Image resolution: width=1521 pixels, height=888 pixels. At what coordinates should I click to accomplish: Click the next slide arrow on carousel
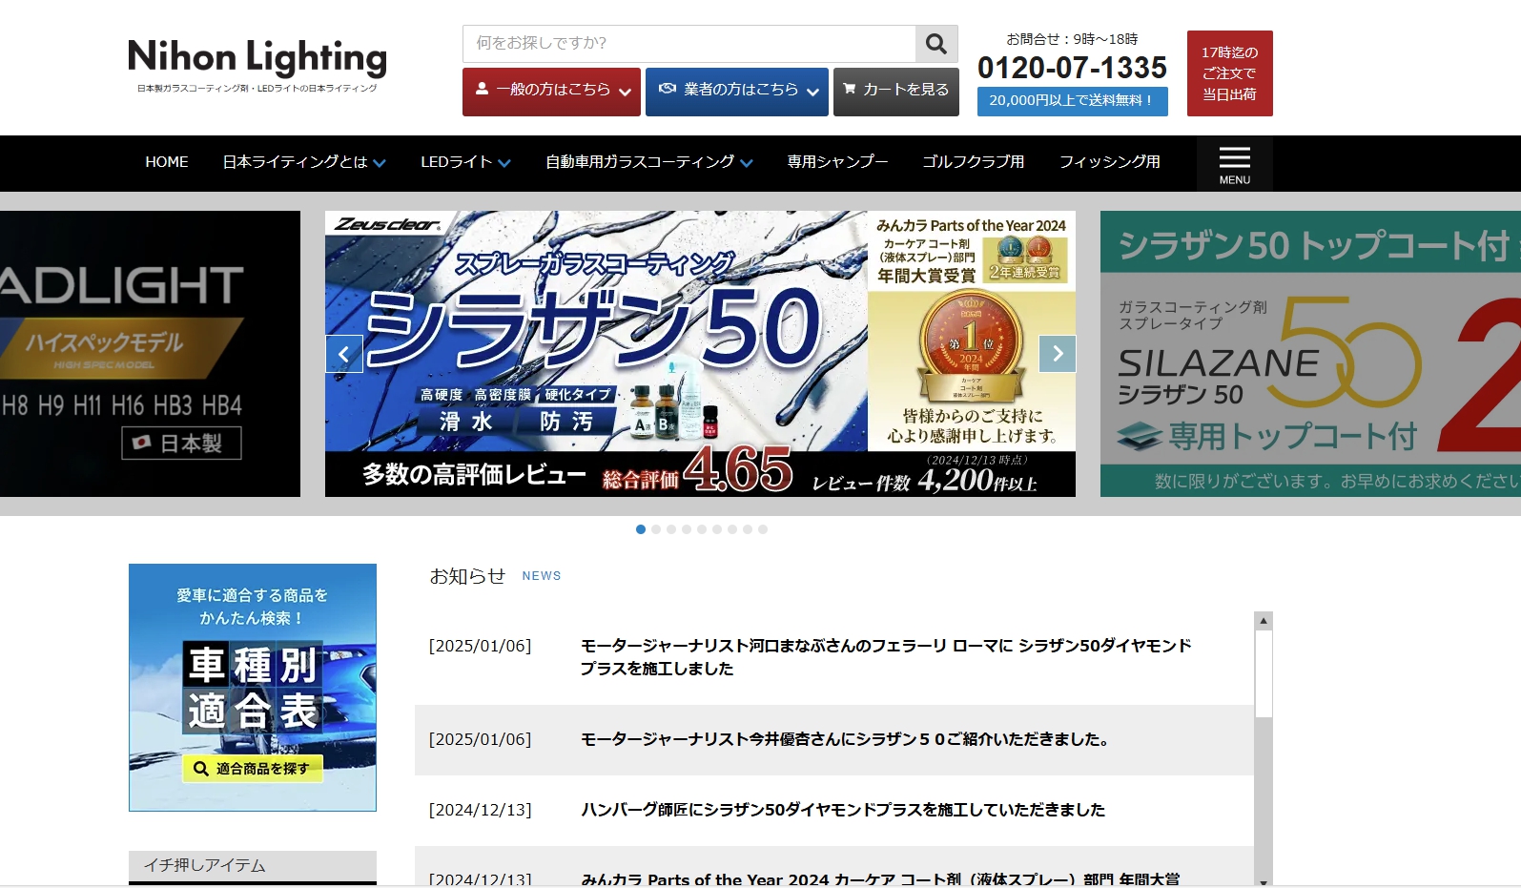[1058, 354]
